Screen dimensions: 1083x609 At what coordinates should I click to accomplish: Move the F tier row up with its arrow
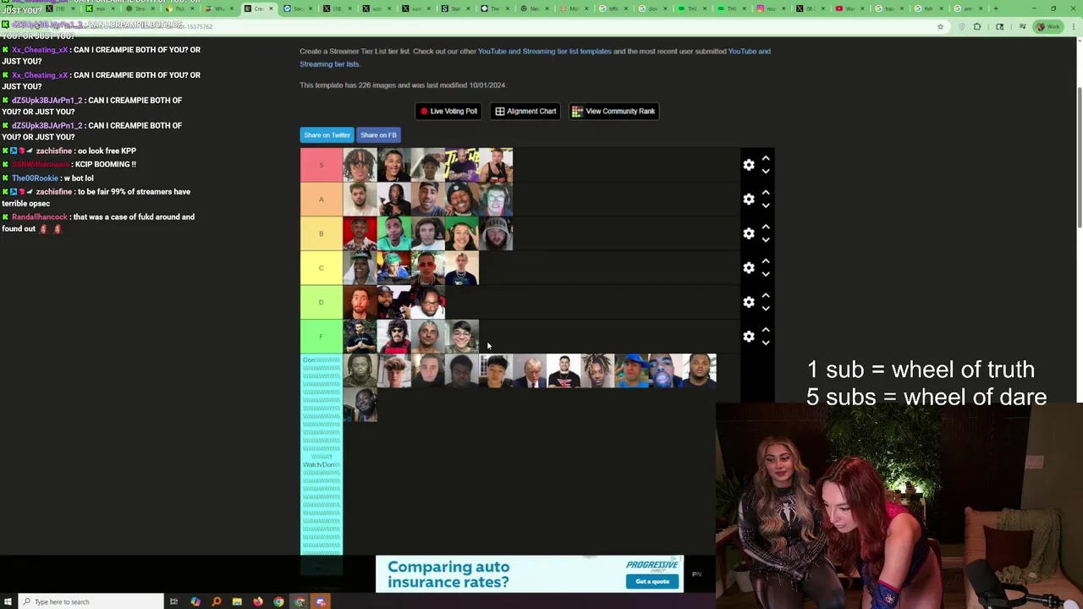click(x=766, y=330)
